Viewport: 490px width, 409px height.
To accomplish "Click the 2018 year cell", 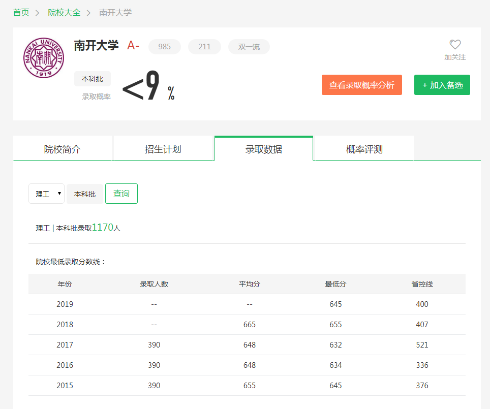I will point(65,324).
